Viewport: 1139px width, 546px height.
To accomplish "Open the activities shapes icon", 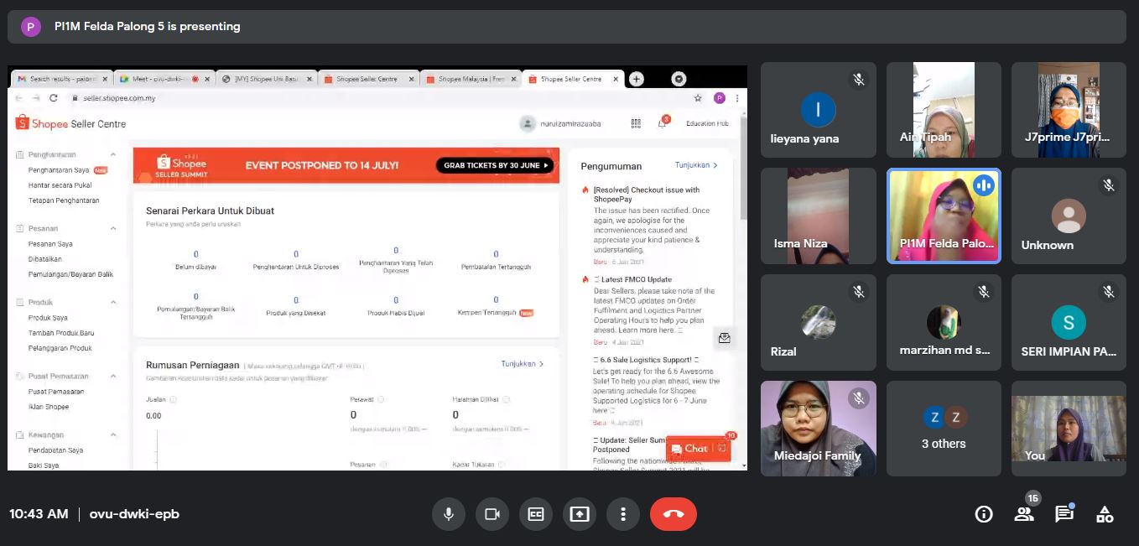I will click(x=1105, y=514).
